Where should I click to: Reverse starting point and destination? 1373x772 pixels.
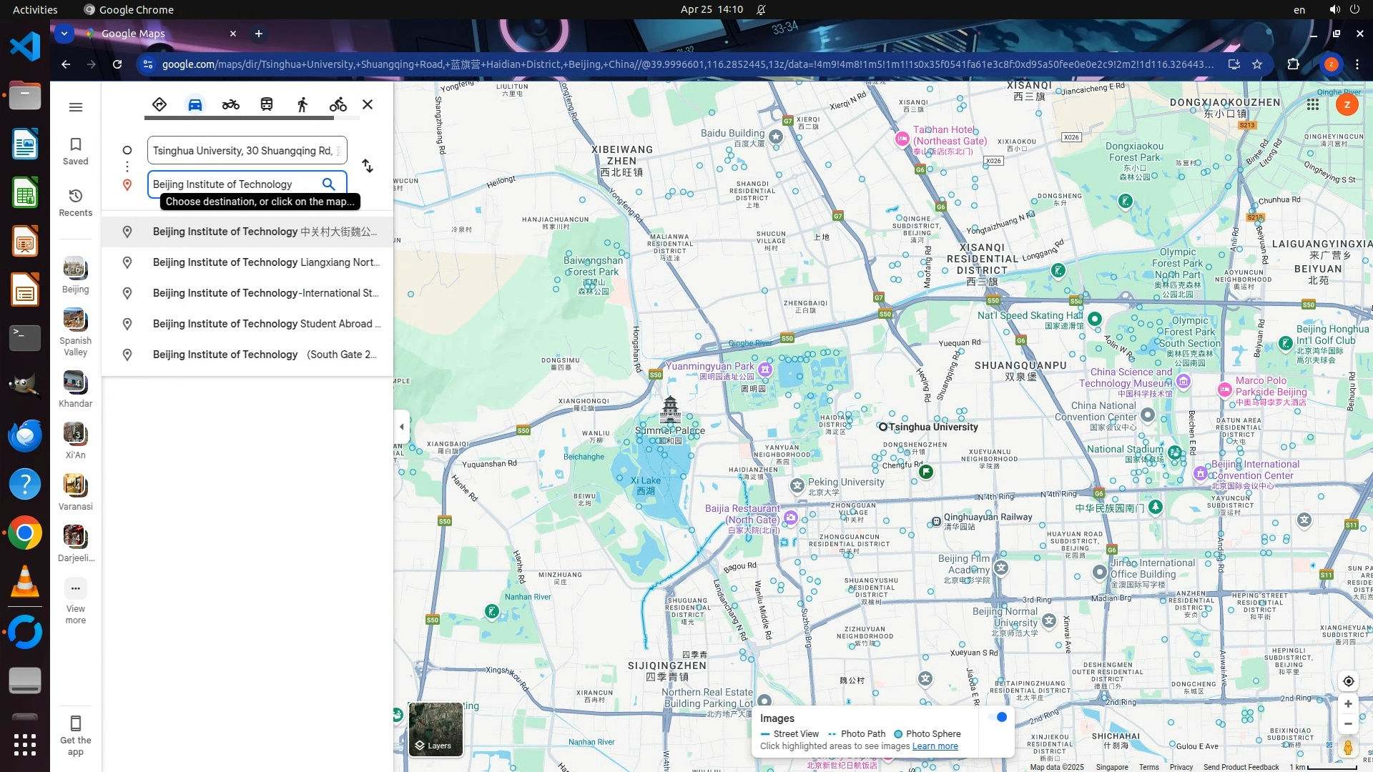point(368,166)
